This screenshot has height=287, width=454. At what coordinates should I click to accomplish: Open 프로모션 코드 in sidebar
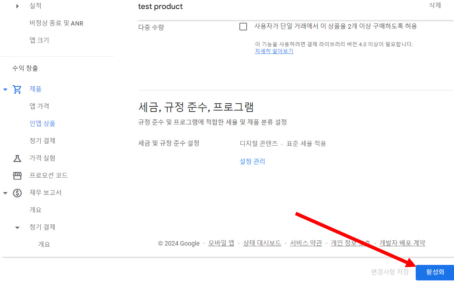[49, 175]
